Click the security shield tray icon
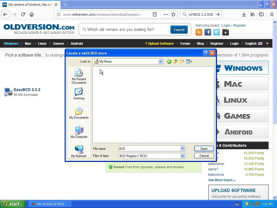277x208 pixels. pyautogui.click(x=247, y=204)
